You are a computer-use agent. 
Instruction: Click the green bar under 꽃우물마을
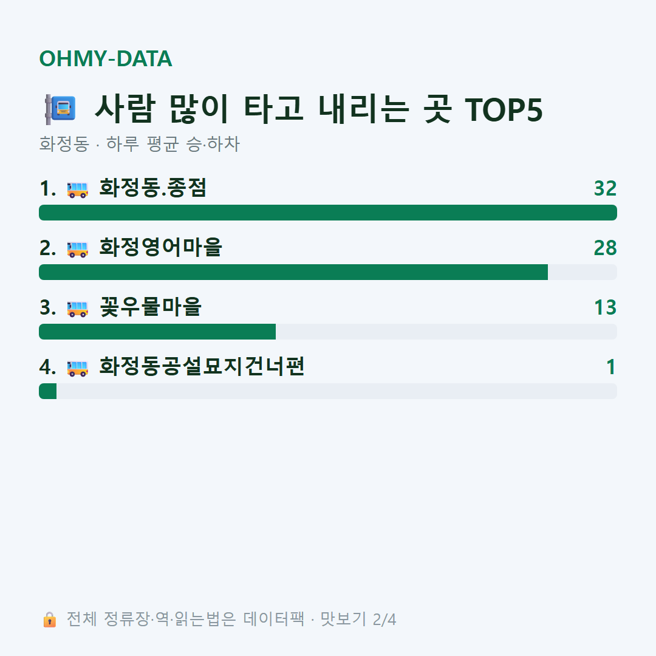(157, 332)
